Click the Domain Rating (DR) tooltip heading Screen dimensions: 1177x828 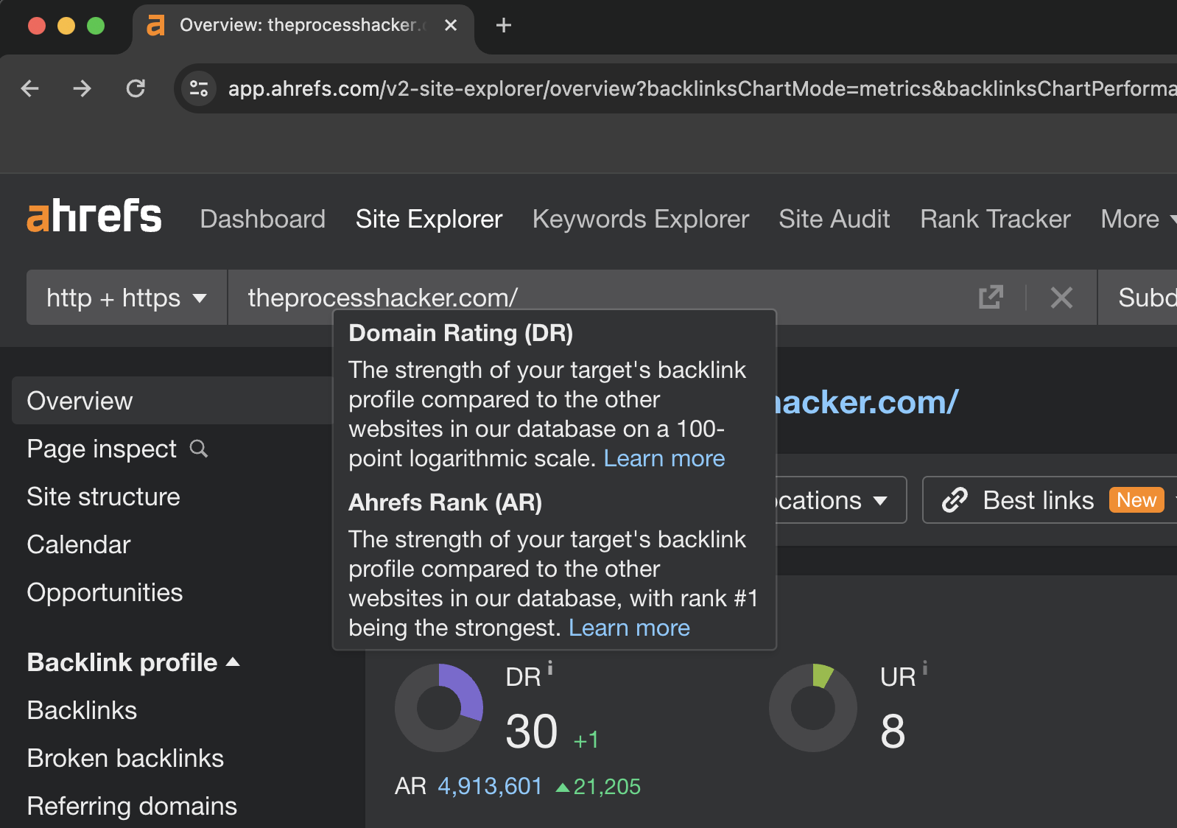pos(461,333)
